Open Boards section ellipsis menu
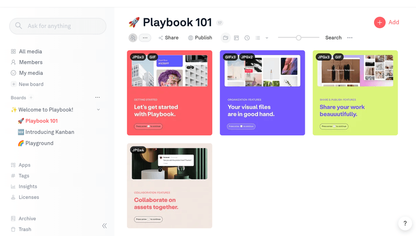Screen dimensions: 416x236 click(98, 98)
